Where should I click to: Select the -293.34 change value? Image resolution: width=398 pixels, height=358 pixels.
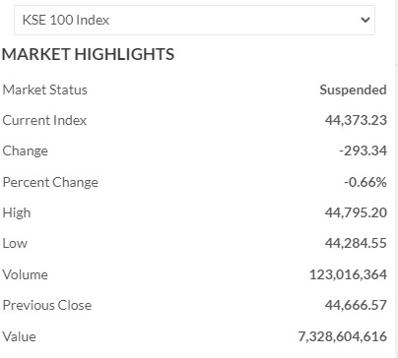(x=363, y=151)
